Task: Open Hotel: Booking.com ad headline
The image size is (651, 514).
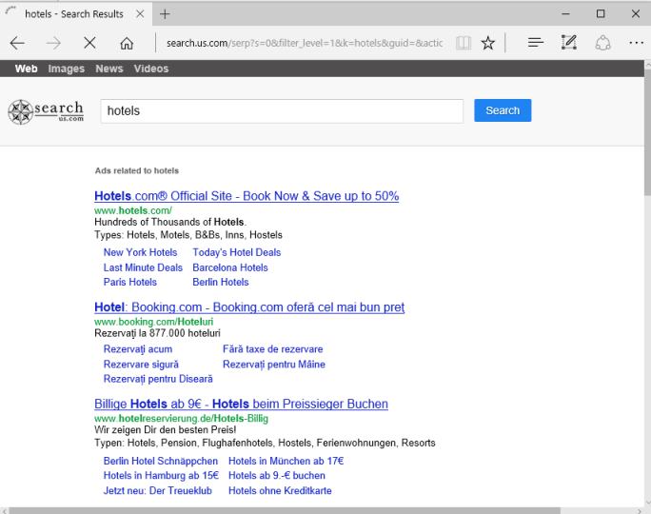Action: point(249,307)
